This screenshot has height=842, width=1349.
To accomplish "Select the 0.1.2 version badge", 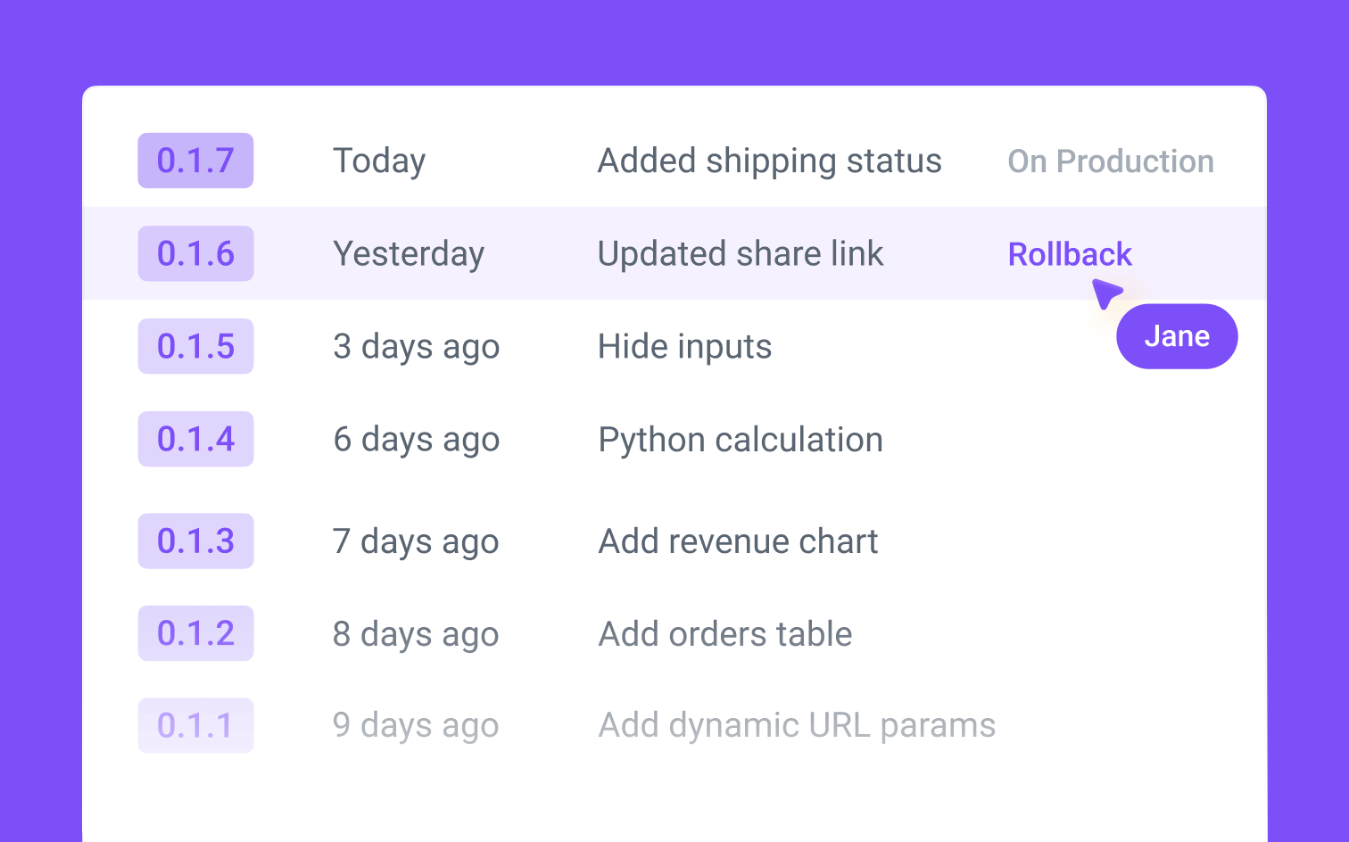I will (x=195, y=633).
